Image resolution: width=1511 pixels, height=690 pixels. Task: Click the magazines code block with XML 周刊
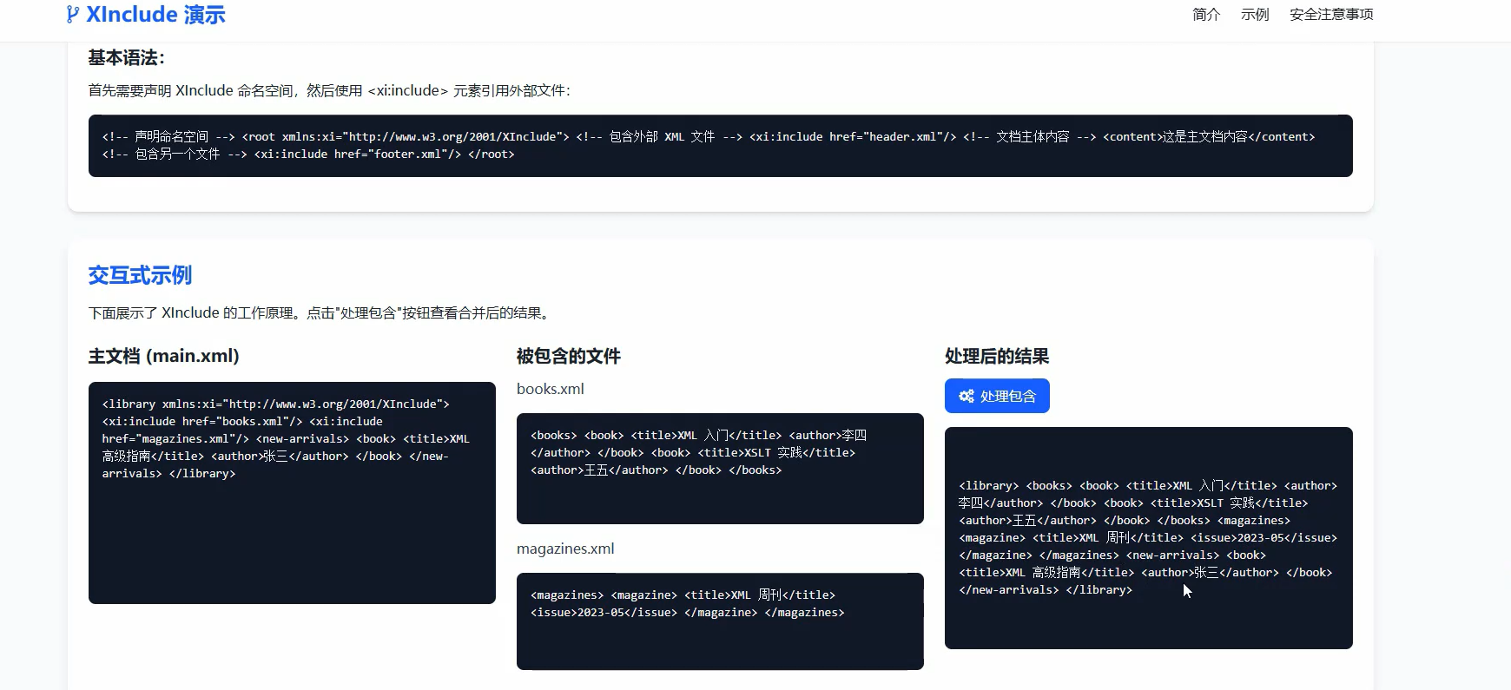pyautogui.click(x=720, y=621)
